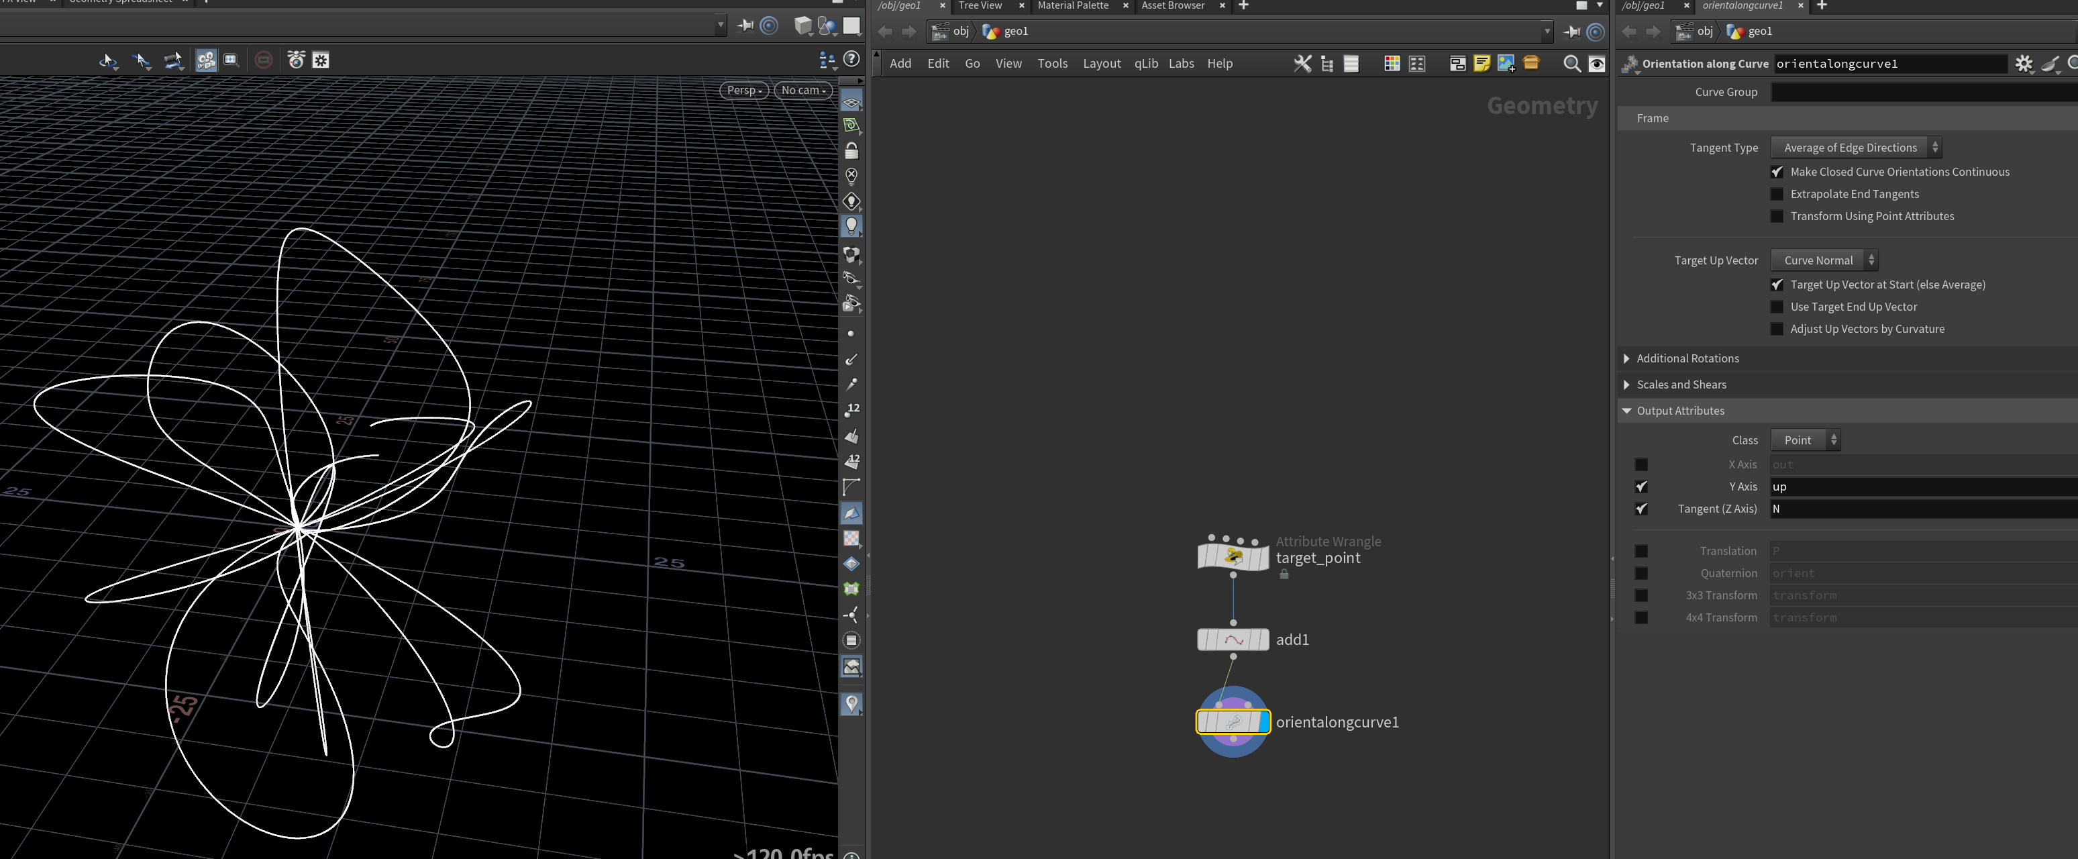The height and width of the screenshot is (859, 2078).
Task: Click the orientalongcurve1 node icon
Action: 1233,722
